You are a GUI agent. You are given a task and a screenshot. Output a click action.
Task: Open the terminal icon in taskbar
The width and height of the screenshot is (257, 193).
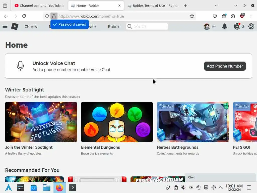pos(73,187)
